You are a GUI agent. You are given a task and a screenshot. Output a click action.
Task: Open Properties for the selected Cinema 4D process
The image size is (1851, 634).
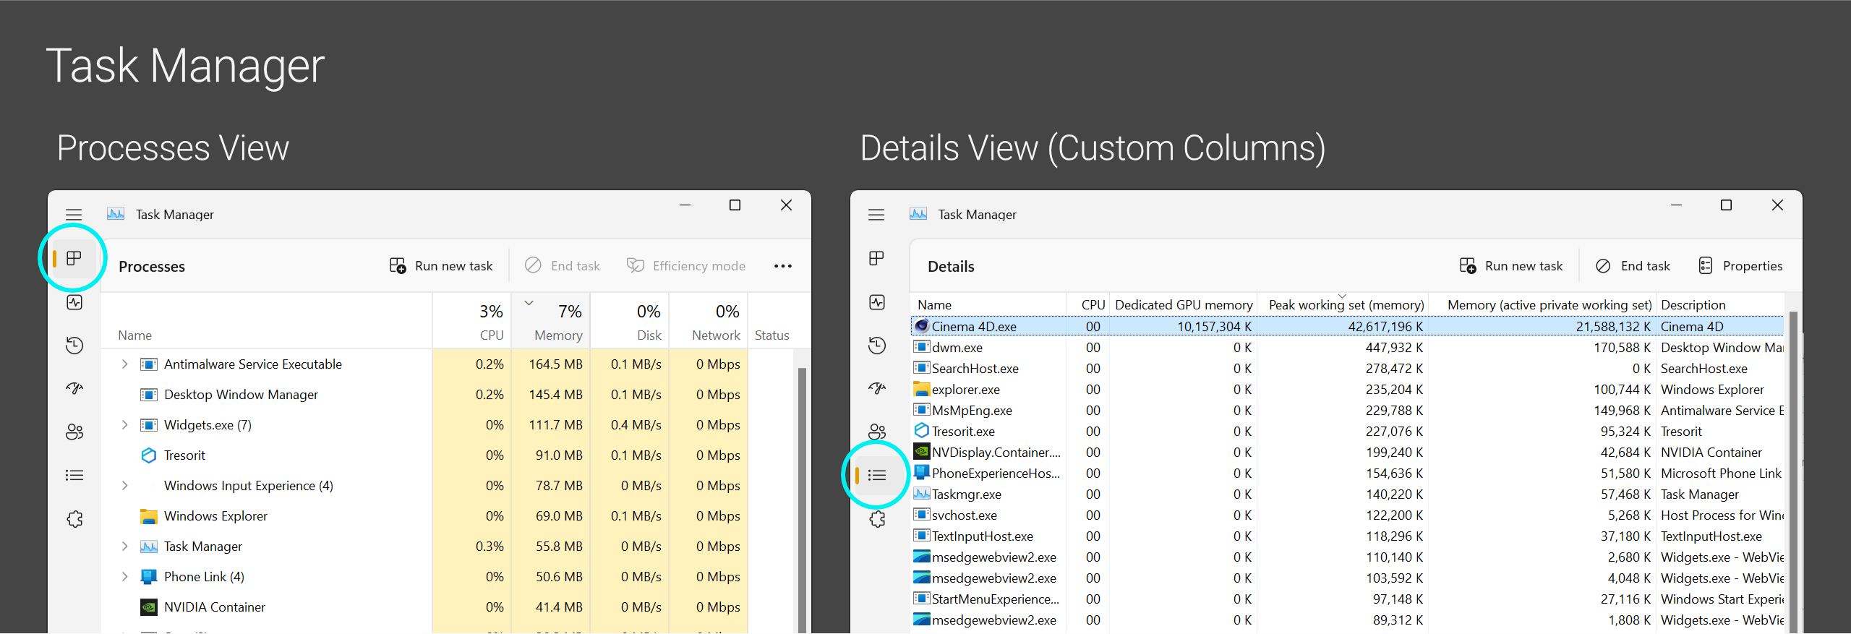tap(1740, 266)
